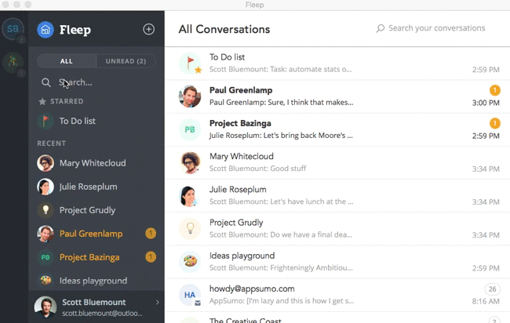
Task: Click the Starred section star icon
Action: click(x=42, y=101)
